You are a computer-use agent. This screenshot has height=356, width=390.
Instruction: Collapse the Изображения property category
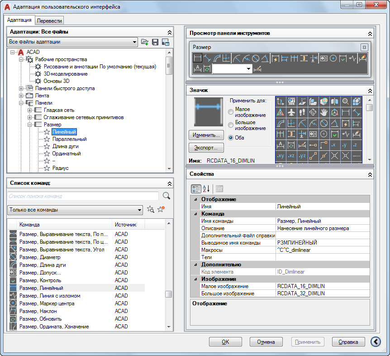click(x=195, y=279)
